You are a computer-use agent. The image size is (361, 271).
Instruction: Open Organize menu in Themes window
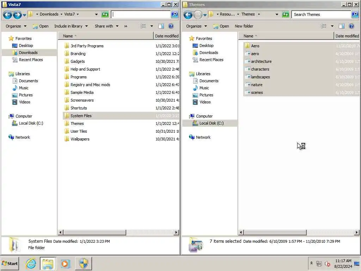196,26
